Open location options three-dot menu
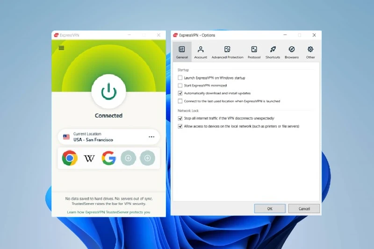 click(151, 137)
